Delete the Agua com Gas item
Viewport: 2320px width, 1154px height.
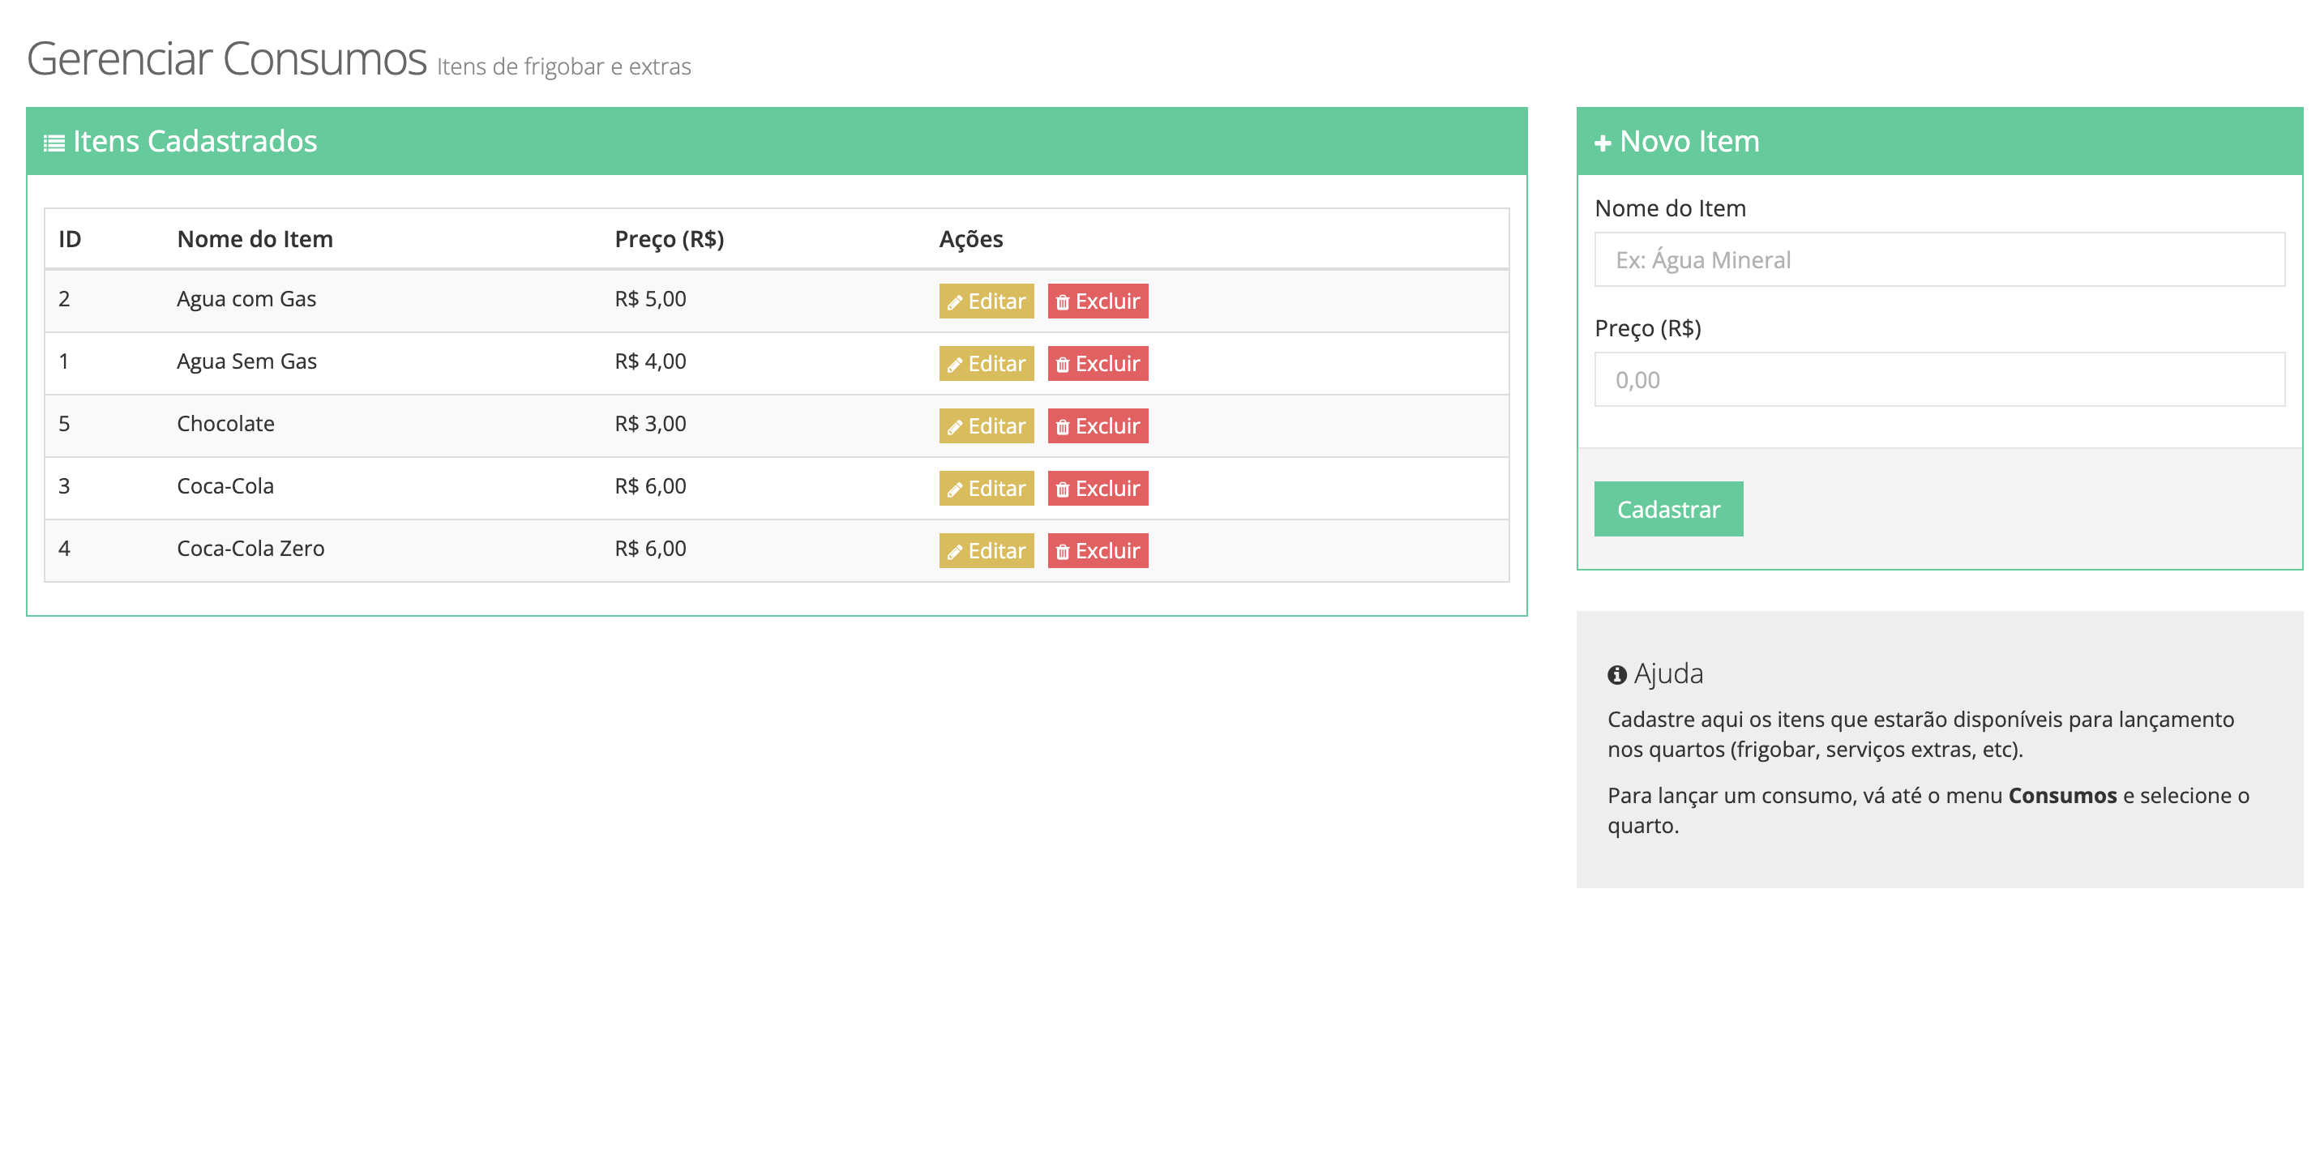coord(1097,301)
